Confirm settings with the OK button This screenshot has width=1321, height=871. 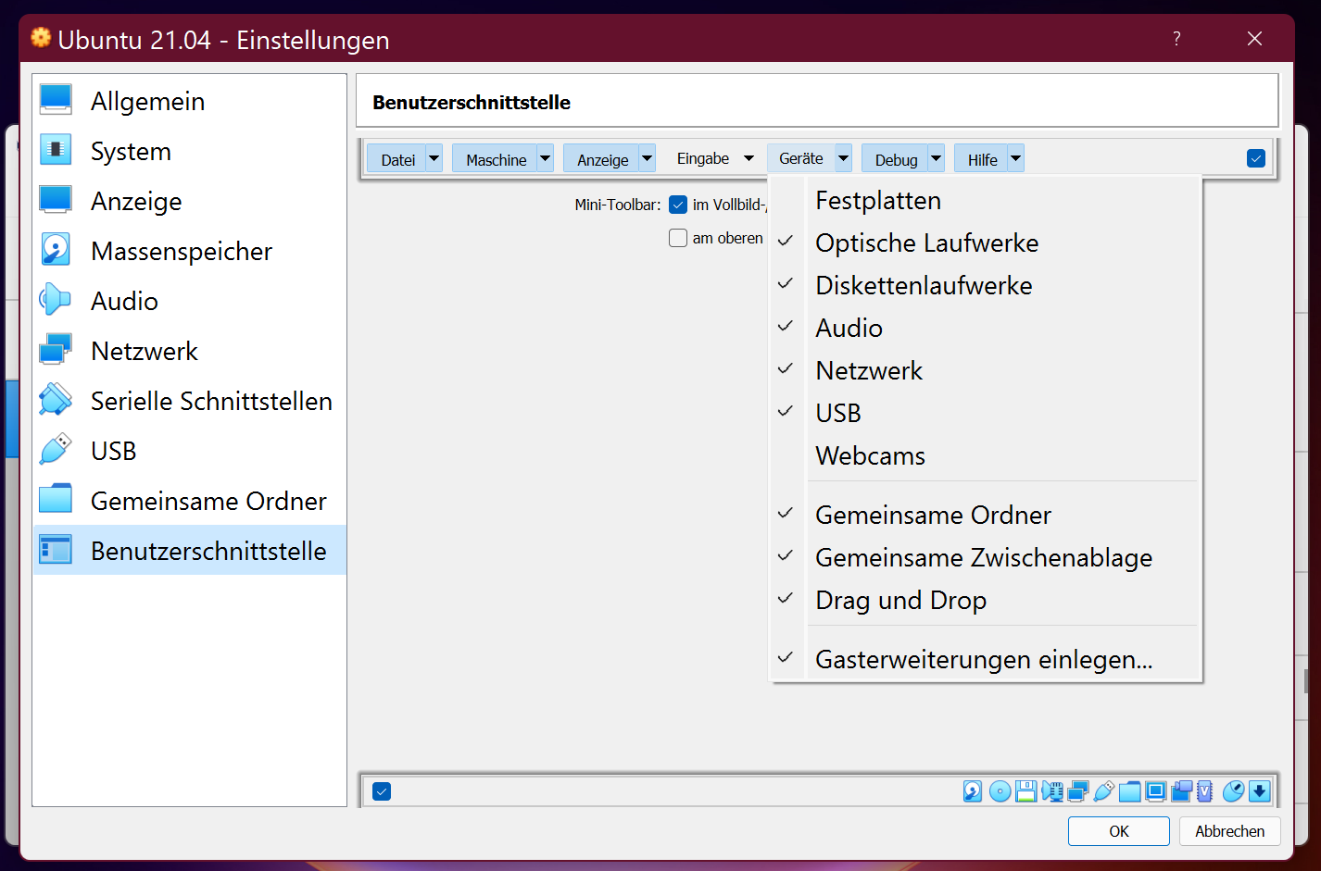pyautogui.click(x=1119, y=831)
